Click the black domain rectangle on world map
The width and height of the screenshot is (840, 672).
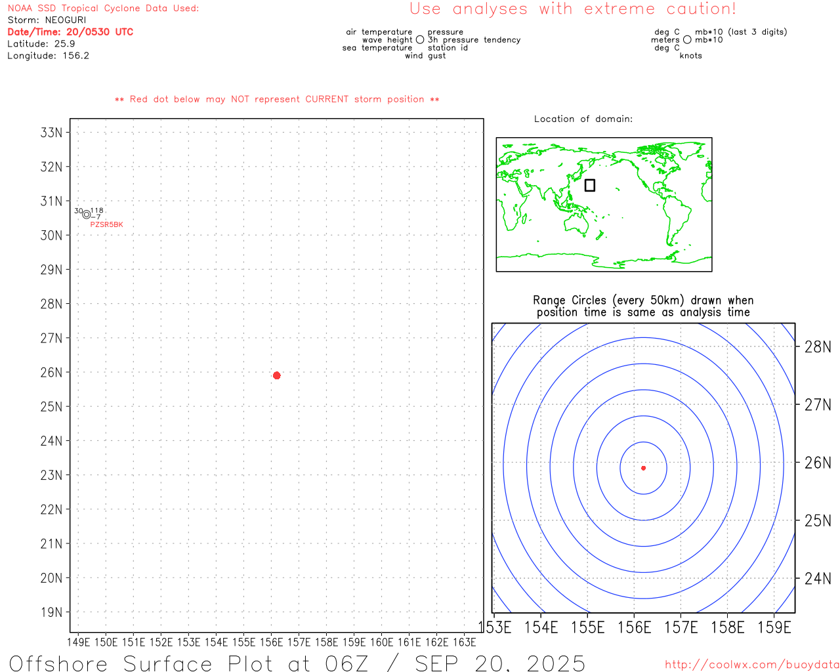[590, 185]
